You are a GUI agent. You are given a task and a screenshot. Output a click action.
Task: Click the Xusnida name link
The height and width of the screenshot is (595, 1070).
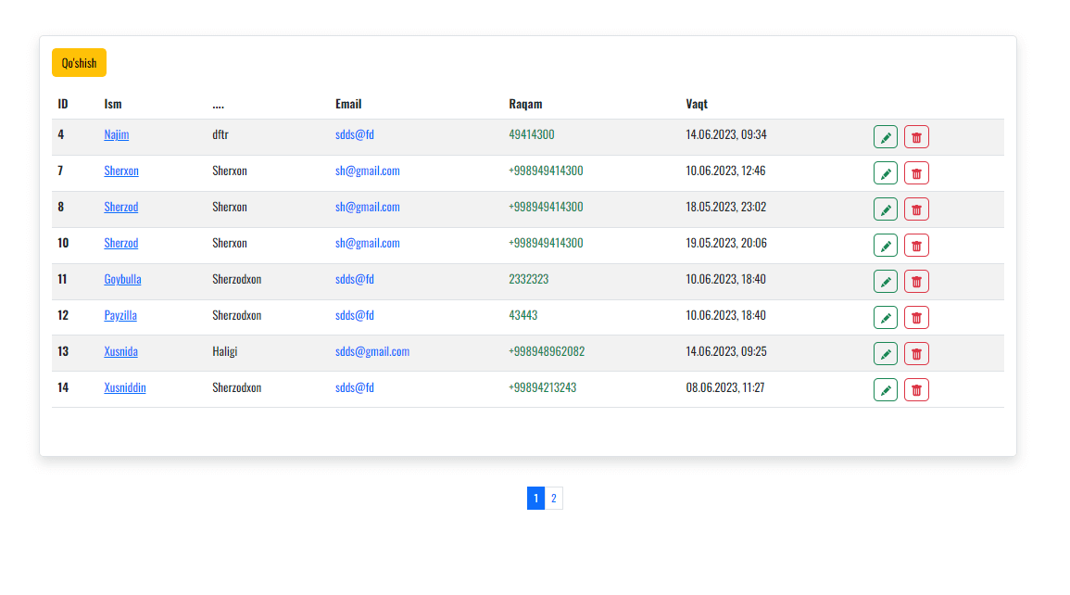121,352
